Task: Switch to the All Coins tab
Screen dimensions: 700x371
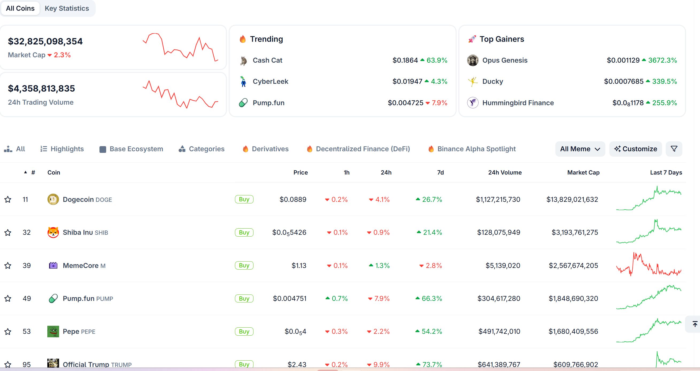Action: pyautogui.click(x=20, y=8)
